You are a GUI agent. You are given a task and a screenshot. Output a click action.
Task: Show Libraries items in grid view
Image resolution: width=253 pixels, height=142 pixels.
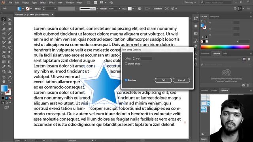click(x=244, y=60)
